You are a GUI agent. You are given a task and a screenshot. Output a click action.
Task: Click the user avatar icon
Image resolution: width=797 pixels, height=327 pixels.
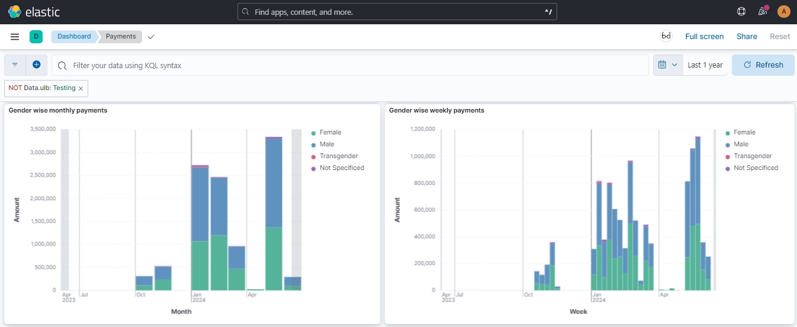click(x=783, y=12)
